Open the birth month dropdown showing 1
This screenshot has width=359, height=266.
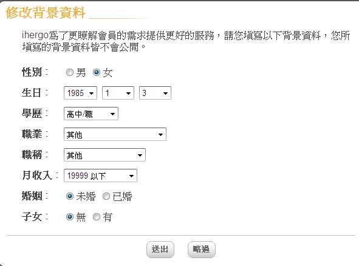(118, 93)
